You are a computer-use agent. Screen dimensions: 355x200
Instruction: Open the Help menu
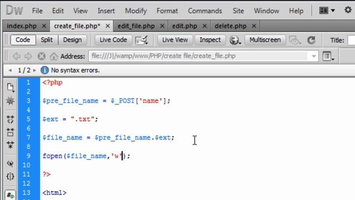(x=296, y=11)
